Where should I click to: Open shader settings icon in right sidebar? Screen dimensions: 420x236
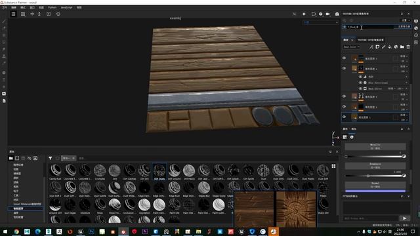tap(416, 28)
